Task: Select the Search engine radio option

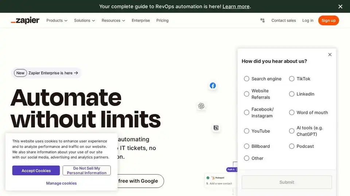Action: (247, 79)
